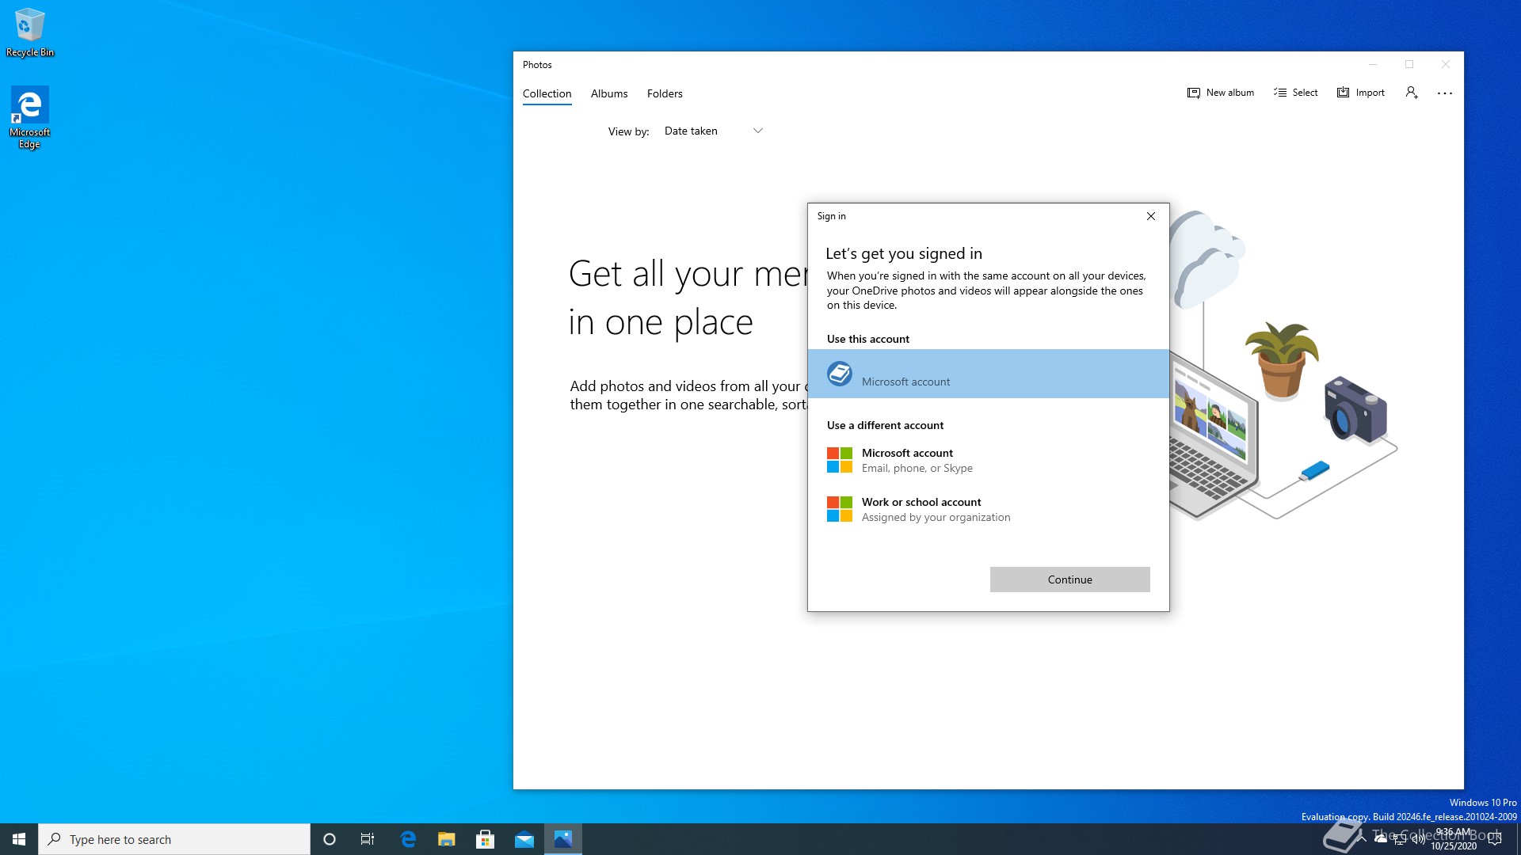Click the Continue button
The image size is (1521, 855).
1069,579
